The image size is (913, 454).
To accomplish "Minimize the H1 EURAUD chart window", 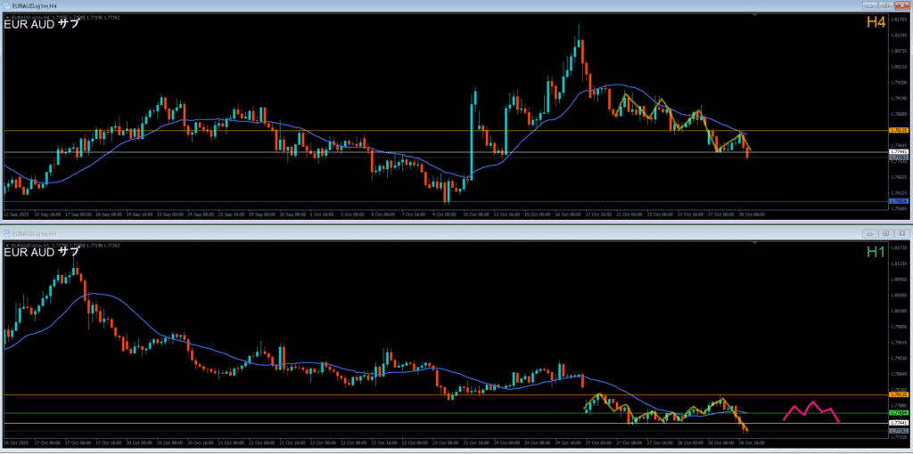I will pos(869,232).
